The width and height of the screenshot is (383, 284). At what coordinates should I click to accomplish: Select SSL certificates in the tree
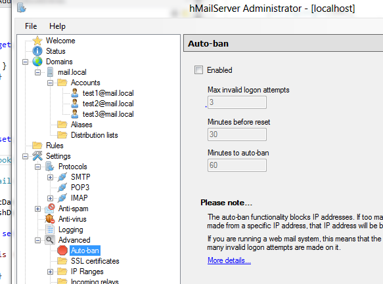[95, 261]
